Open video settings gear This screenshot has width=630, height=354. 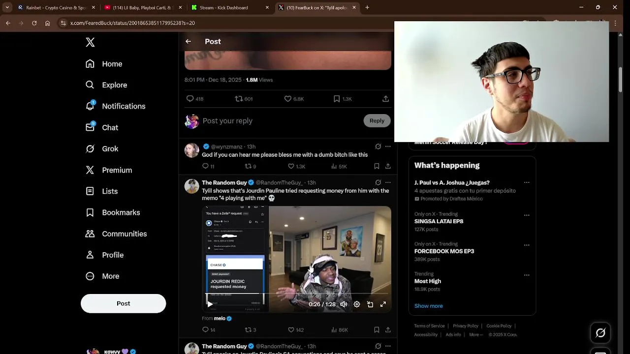click(357, 304)
